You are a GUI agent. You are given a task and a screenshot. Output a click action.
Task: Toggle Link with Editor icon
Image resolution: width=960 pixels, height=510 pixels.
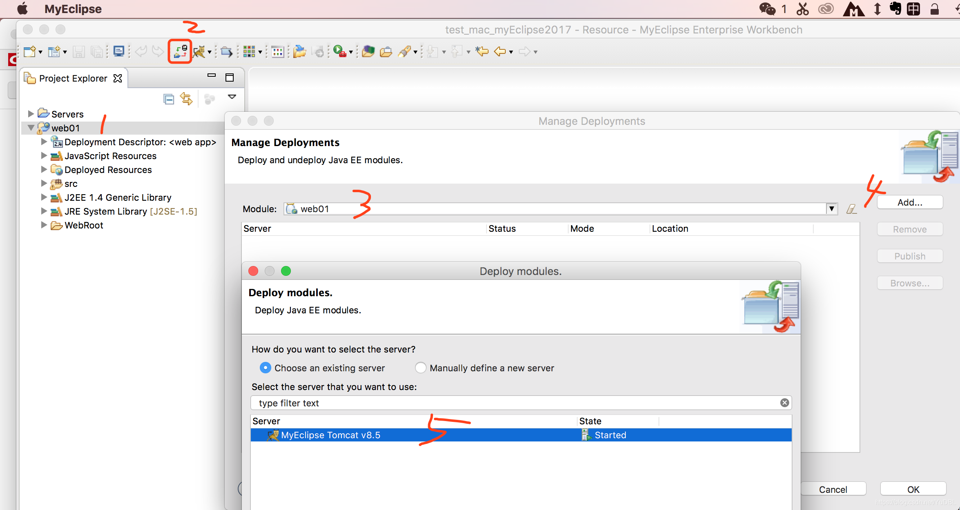point(186,99)
